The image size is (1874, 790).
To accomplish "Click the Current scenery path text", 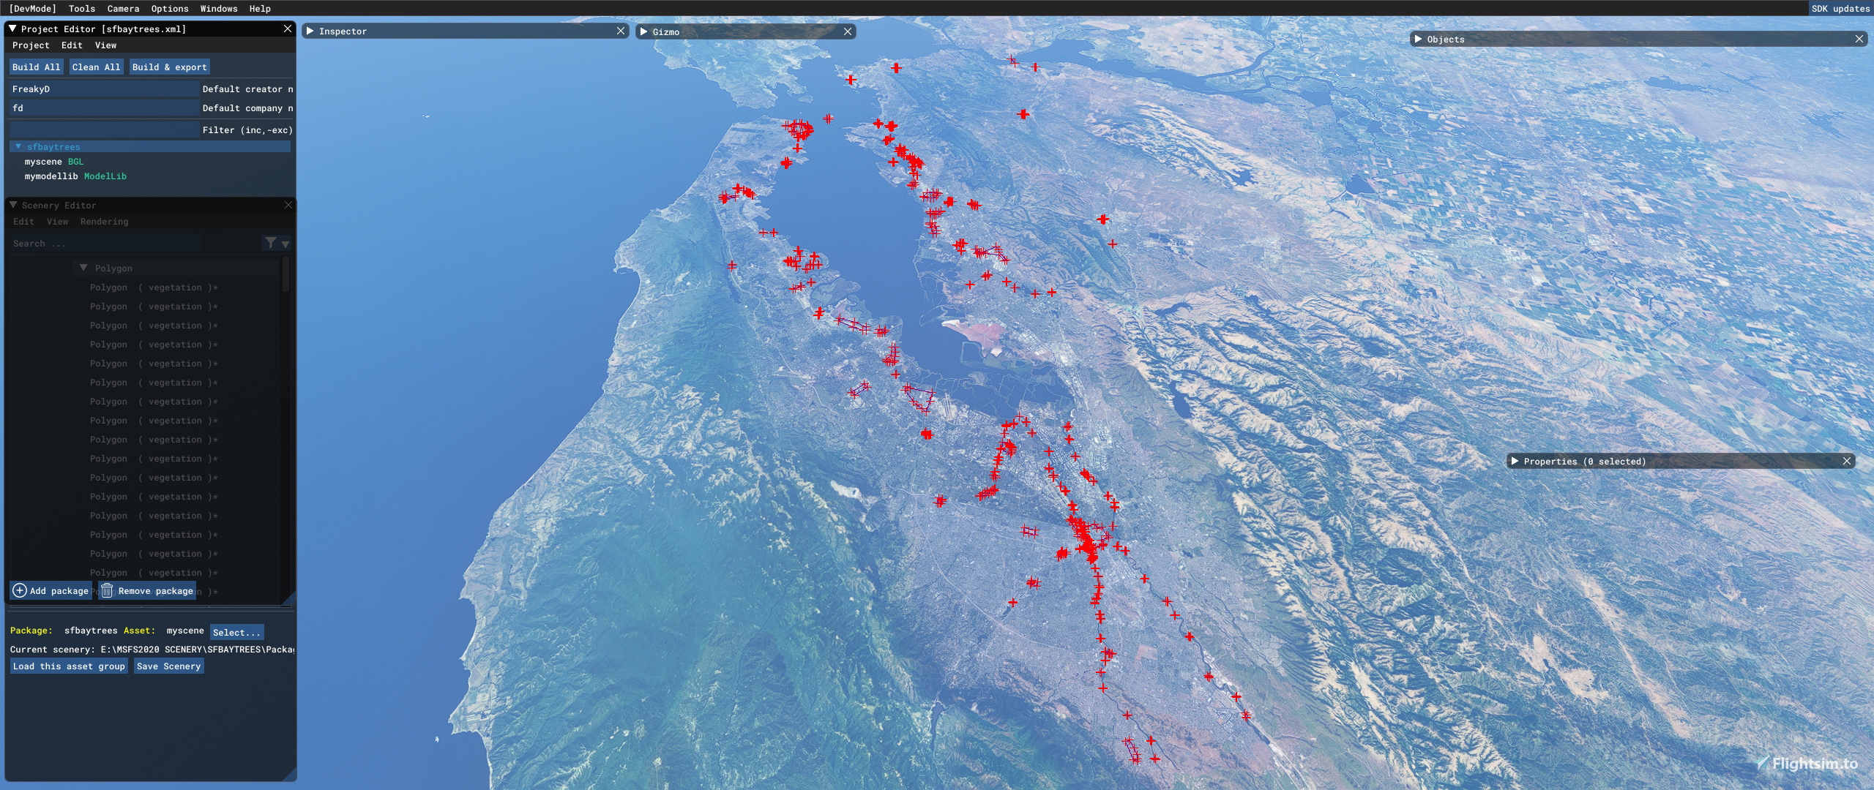I will click(x=152, y=649).
